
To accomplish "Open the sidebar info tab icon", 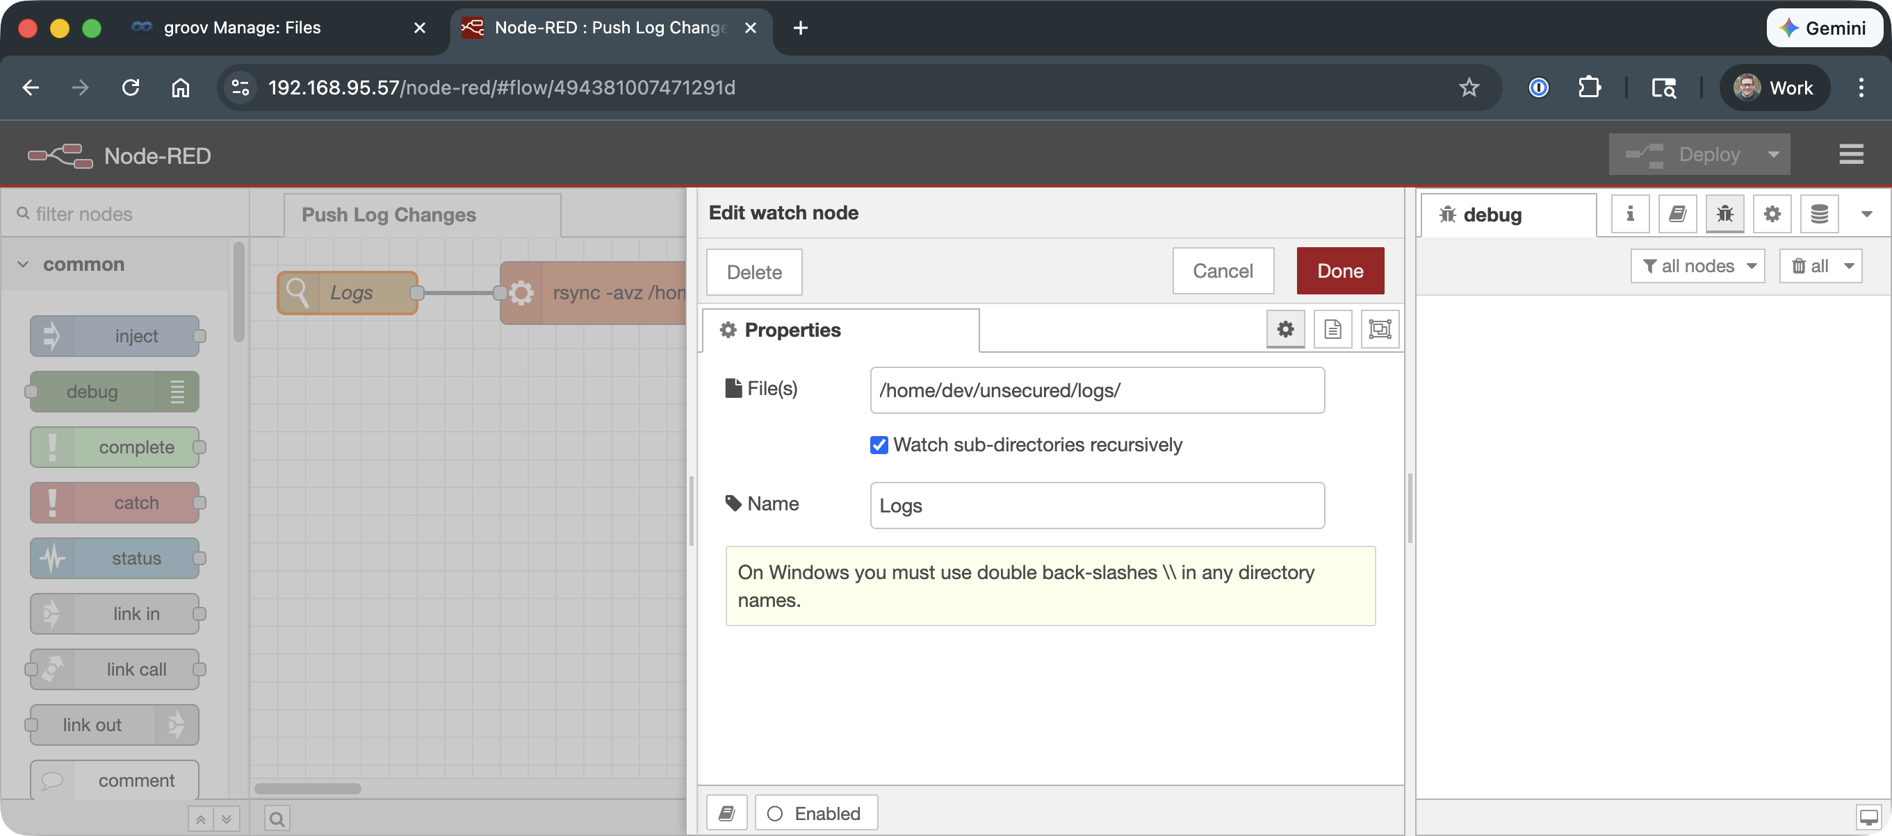I will (x=1630, y=215).
